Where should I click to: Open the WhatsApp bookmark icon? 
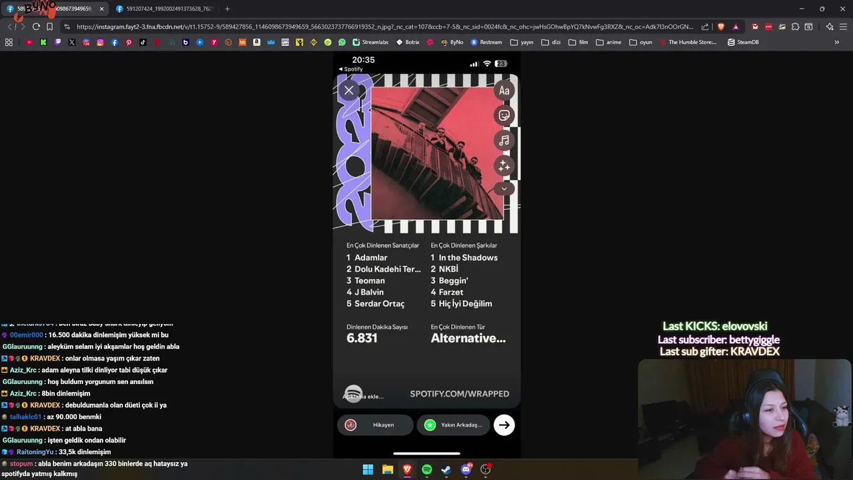tap(342, 42)
